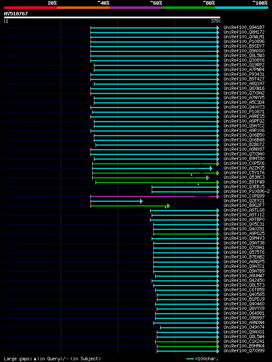
Task: Click the green alignment bar for UniRef100_C0P5X6
Action: click(155, 164)
